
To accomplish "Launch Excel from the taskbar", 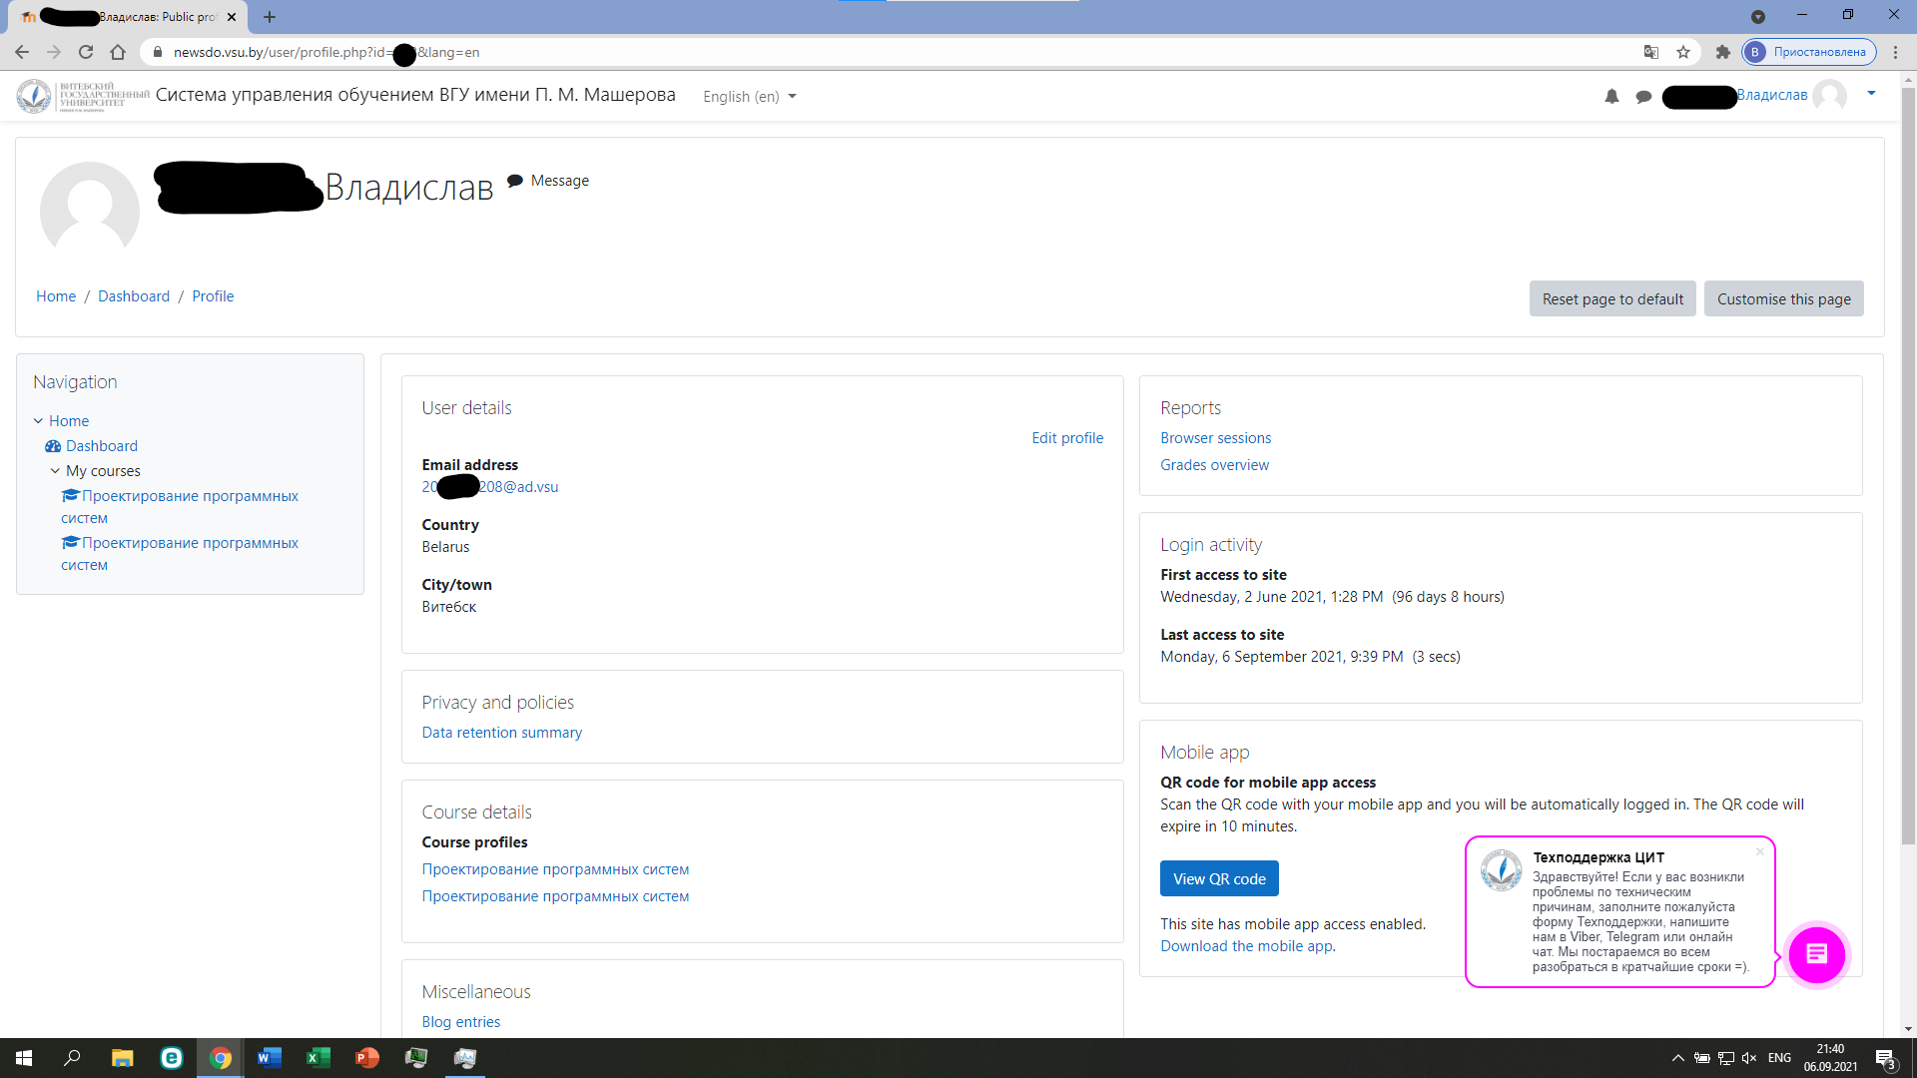I will (x=318, y=1058).
